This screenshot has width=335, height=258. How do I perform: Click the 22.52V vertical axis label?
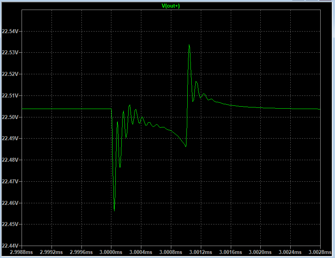[x=10, y=74]
